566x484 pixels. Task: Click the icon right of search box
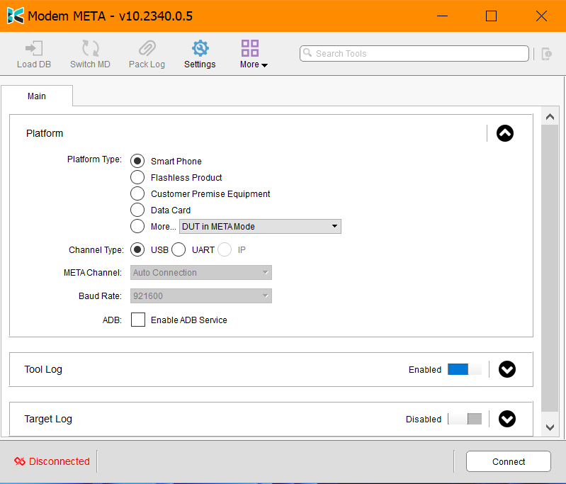pyautogui.click(x=546, y=54)
